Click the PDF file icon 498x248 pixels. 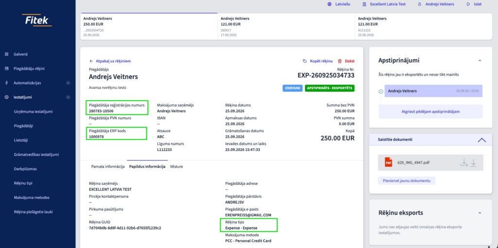(x=389, y=162)
